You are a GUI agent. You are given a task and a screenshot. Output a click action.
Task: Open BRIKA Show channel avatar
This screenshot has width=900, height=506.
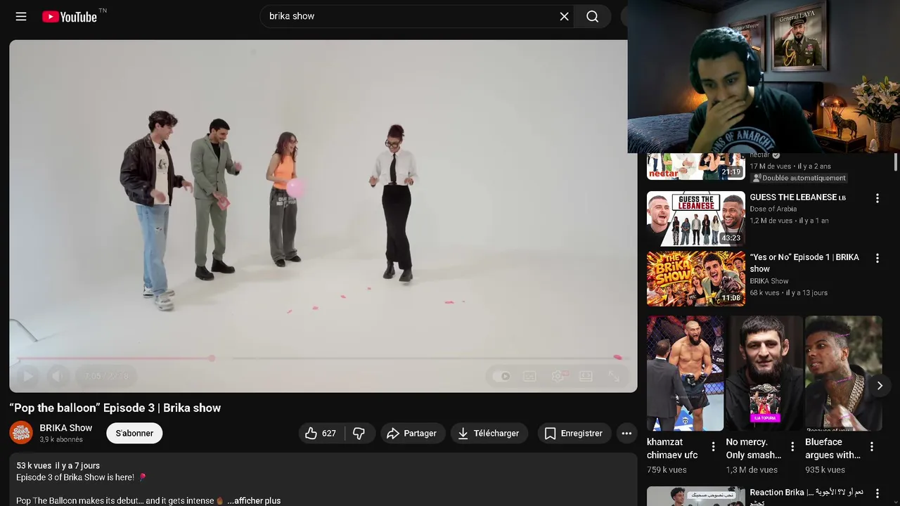click(x=21, y=433)
